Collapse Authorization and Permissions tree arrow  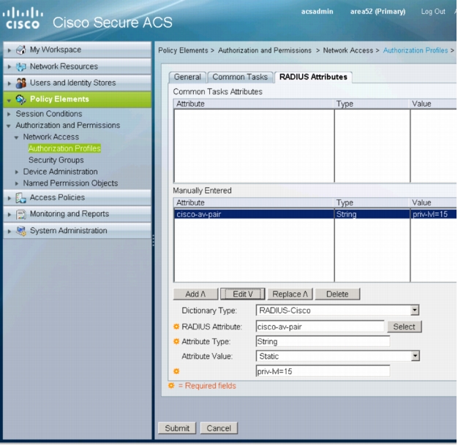point(9,126)
